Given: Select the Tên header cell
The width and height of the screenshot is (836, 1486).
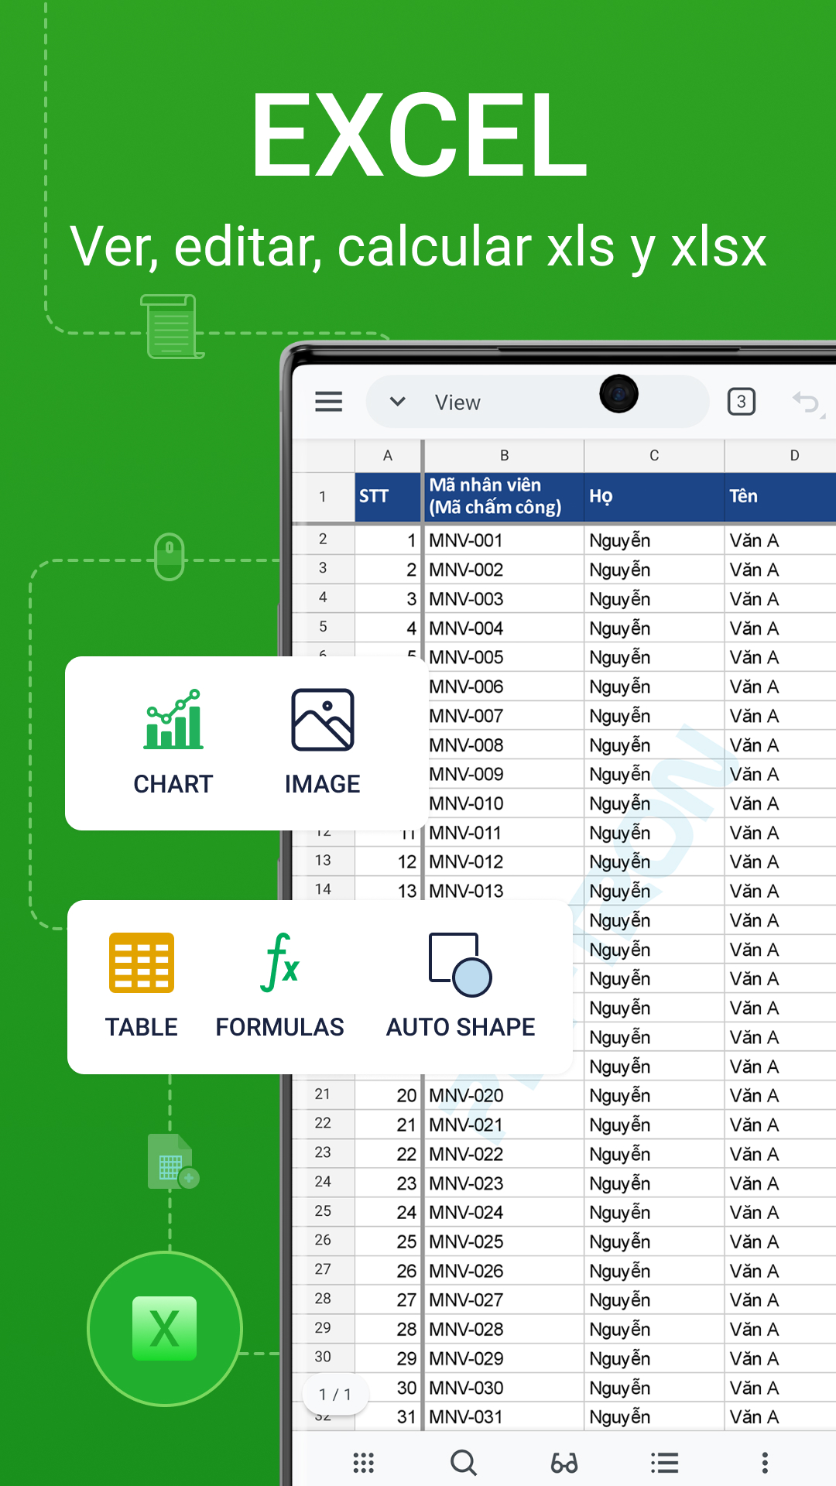Looking at the screenshot, I should coord(780,496).
